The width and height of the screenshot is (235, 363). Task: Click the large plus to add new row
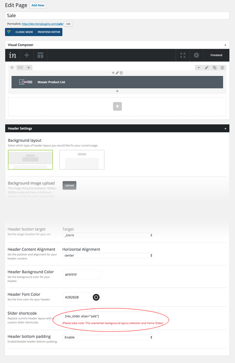click(117, 106)
